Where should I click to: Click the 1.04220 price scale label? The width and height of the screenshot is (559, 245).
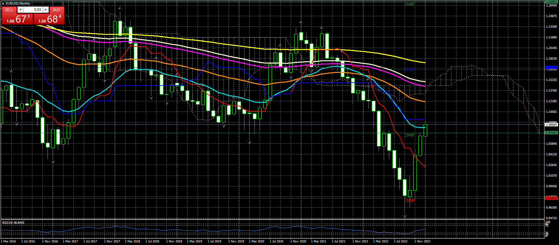(552, 154)
